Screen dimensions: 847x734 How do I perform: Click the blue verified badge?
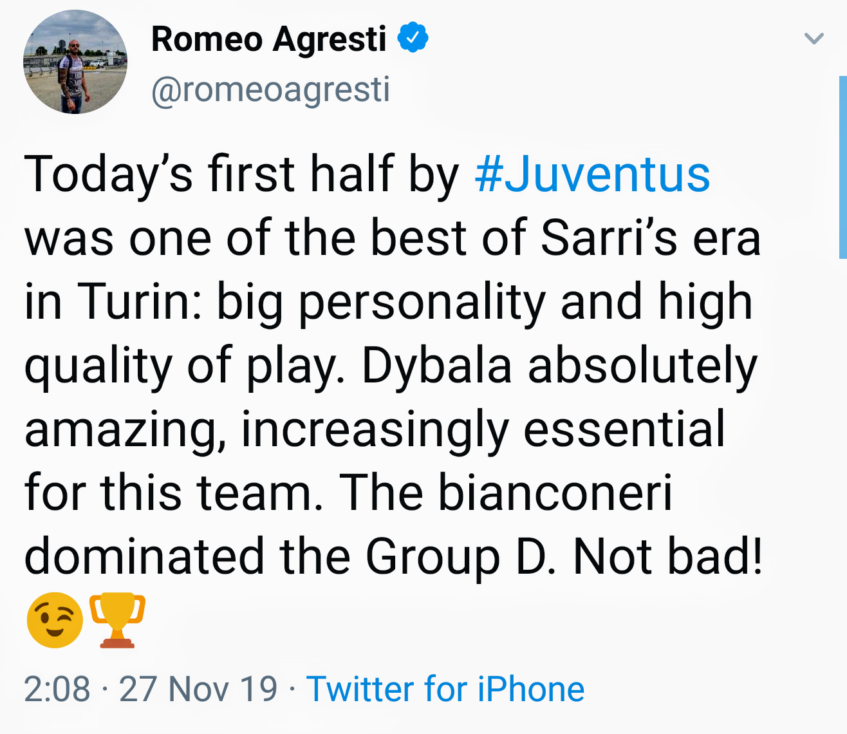(413, 38)
